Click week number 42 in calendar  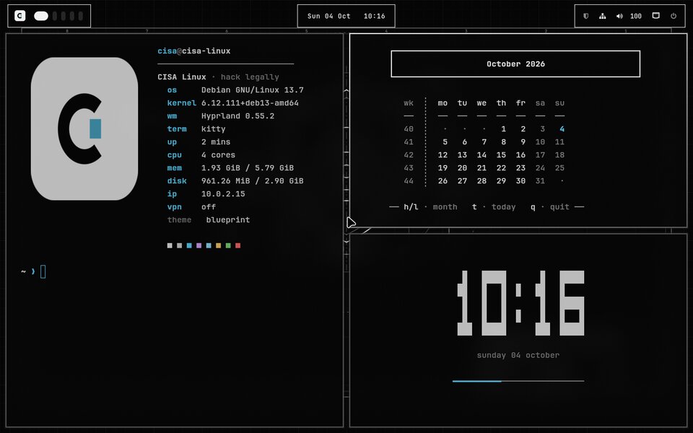click(x=409, y=154)
